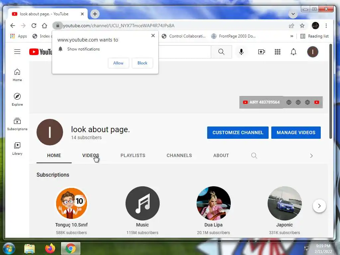
Task: Click the YouTube logo
Action: click(x=41, y=52)
